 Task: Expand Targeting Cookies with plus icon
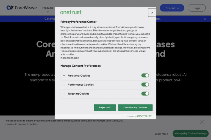click(x=64, y=94)
